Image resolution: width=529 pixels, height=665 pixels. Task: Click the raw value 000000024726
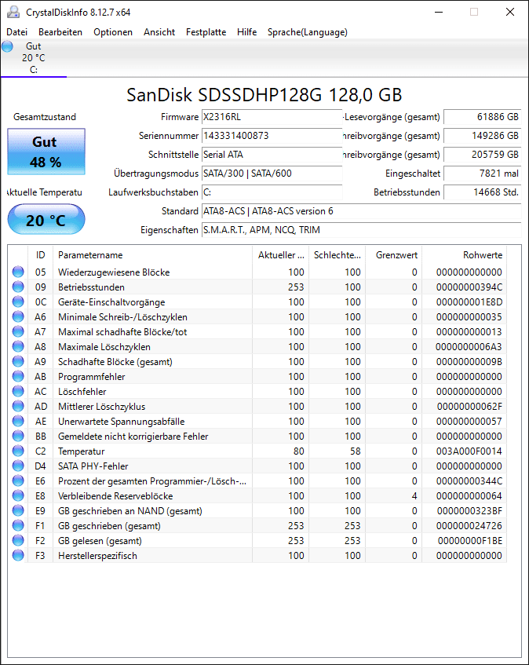(469, 526)
